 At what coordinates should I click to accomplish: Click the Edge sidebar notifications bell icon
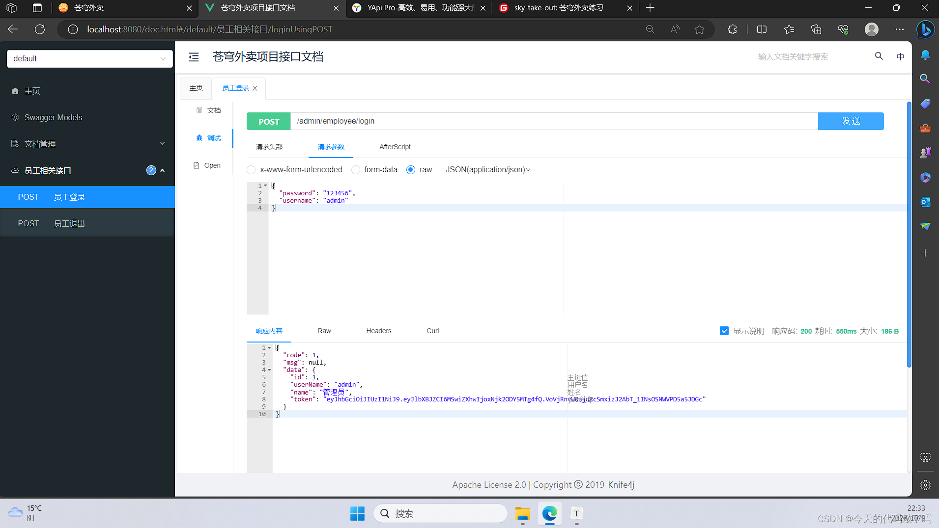pyautogui.click(x=925, y=54)
